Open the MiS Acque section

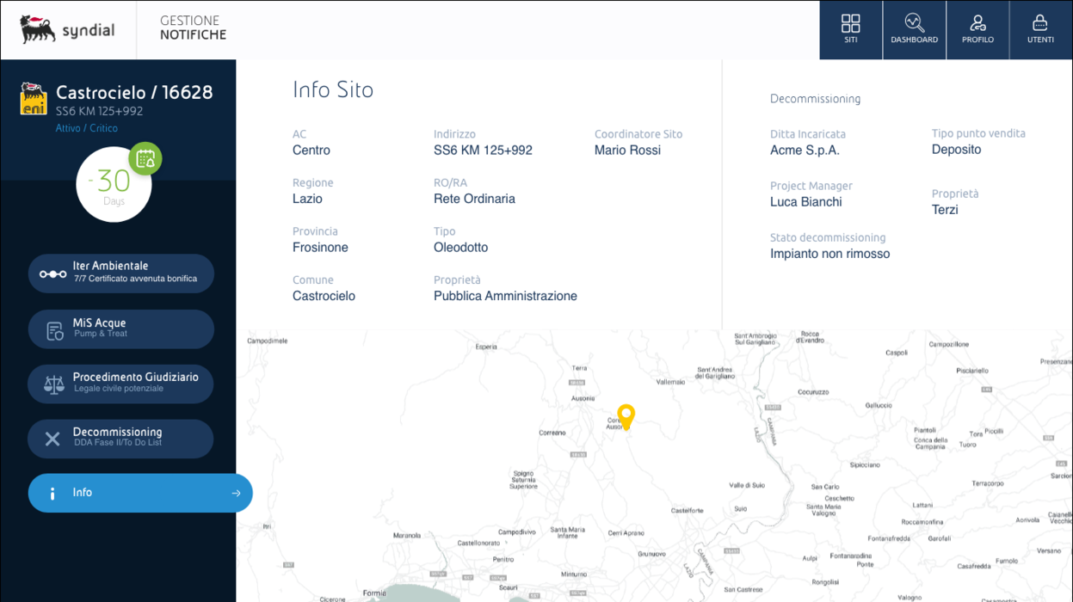[x=120, y=329]
